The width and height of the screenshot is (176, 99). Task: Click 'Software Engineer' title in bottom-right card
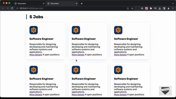pyautogui.click(x=126, y=79)
